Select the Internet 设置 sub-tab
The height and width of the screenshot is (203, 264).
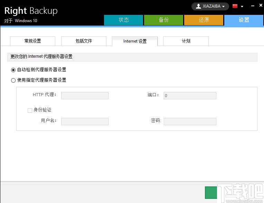point(135,41)
